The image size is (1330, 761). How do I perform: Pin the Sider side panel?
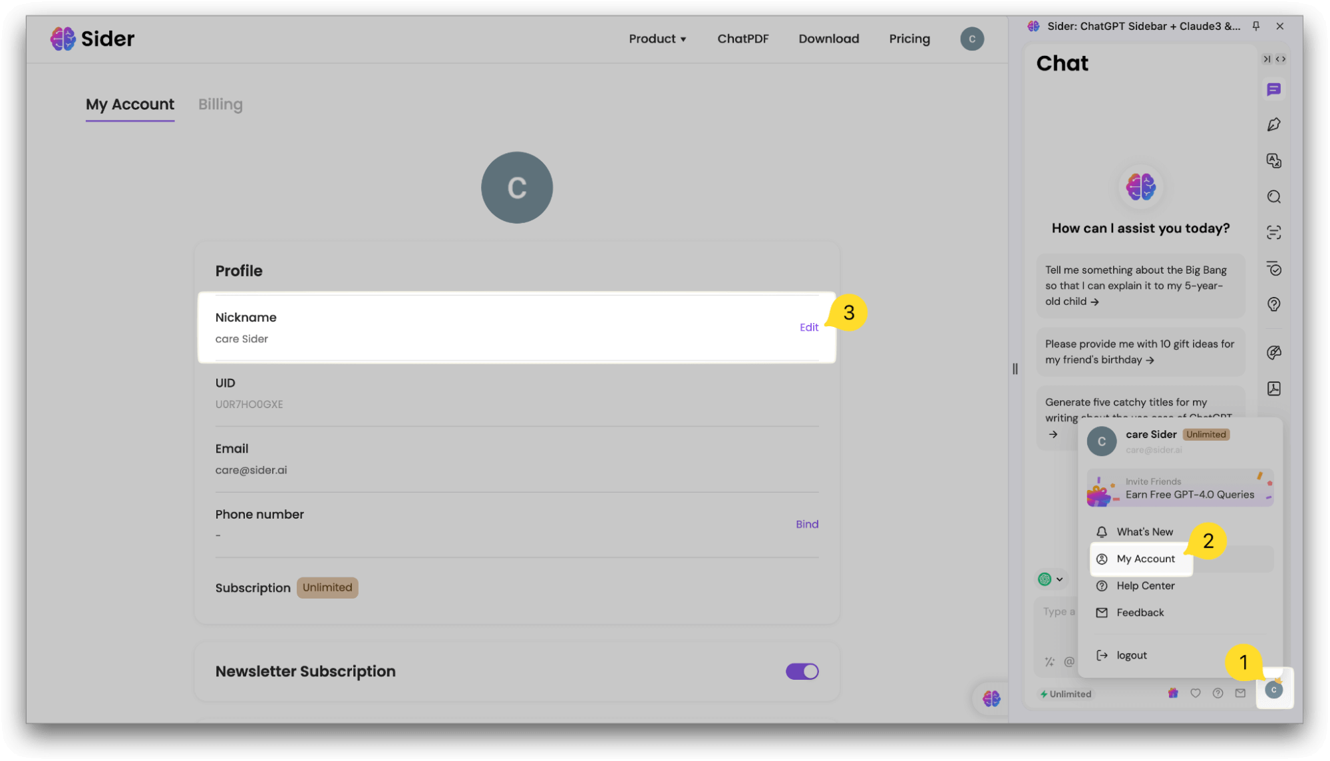(1255, 26)
